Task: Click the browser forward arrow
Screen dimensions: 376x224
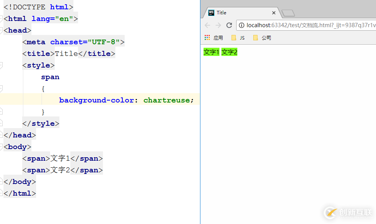Action: coord(218,25)
